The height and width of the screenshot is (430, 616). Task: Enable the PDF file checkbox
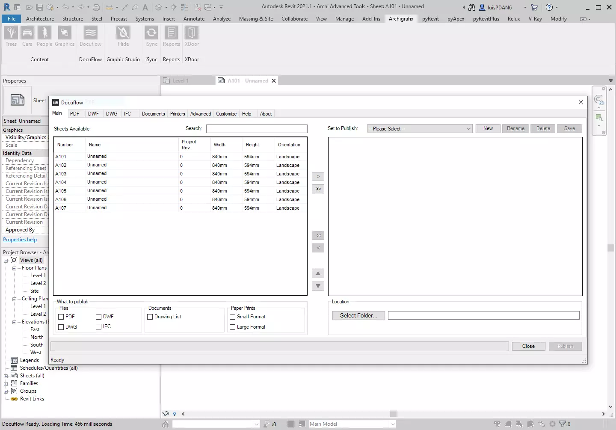click(x=61, y=317)
